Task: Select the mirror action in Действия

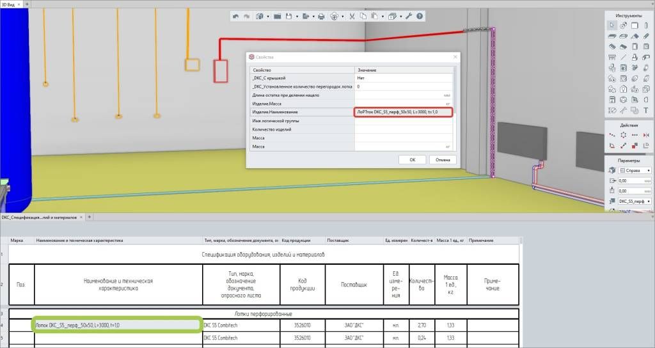Action: (x=646, y=135)
